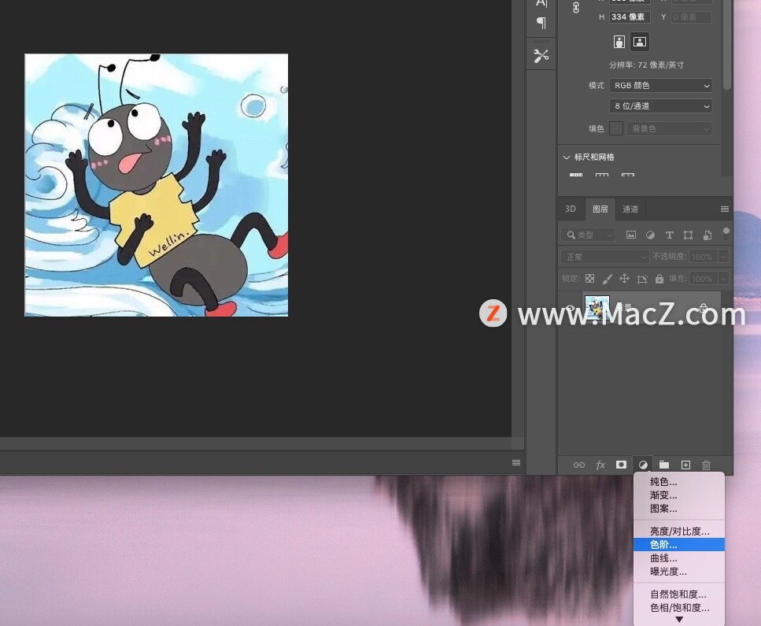The image size is (761, 626).
Task: Open the document status bar menu icon
Action: point(516,463)
